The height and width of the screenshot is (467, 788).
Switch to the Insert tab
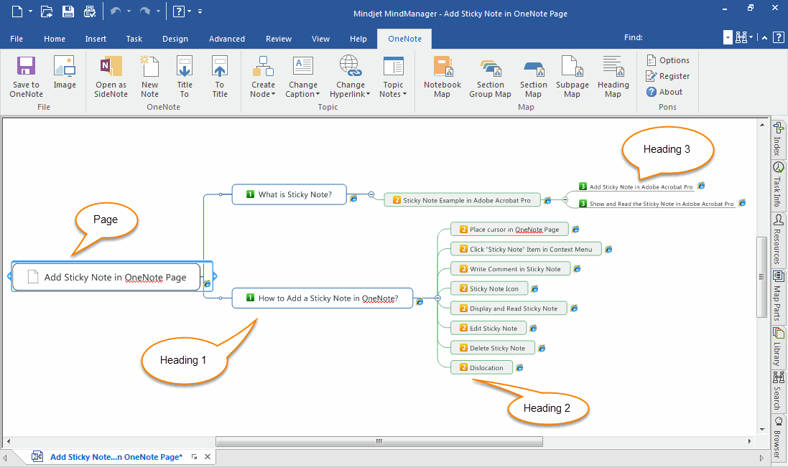point(96,39)
